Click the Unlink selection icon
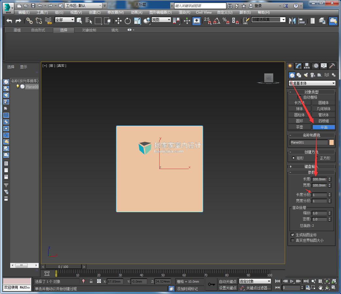This screenshot has height=294, width=341. tap(39, 21)
